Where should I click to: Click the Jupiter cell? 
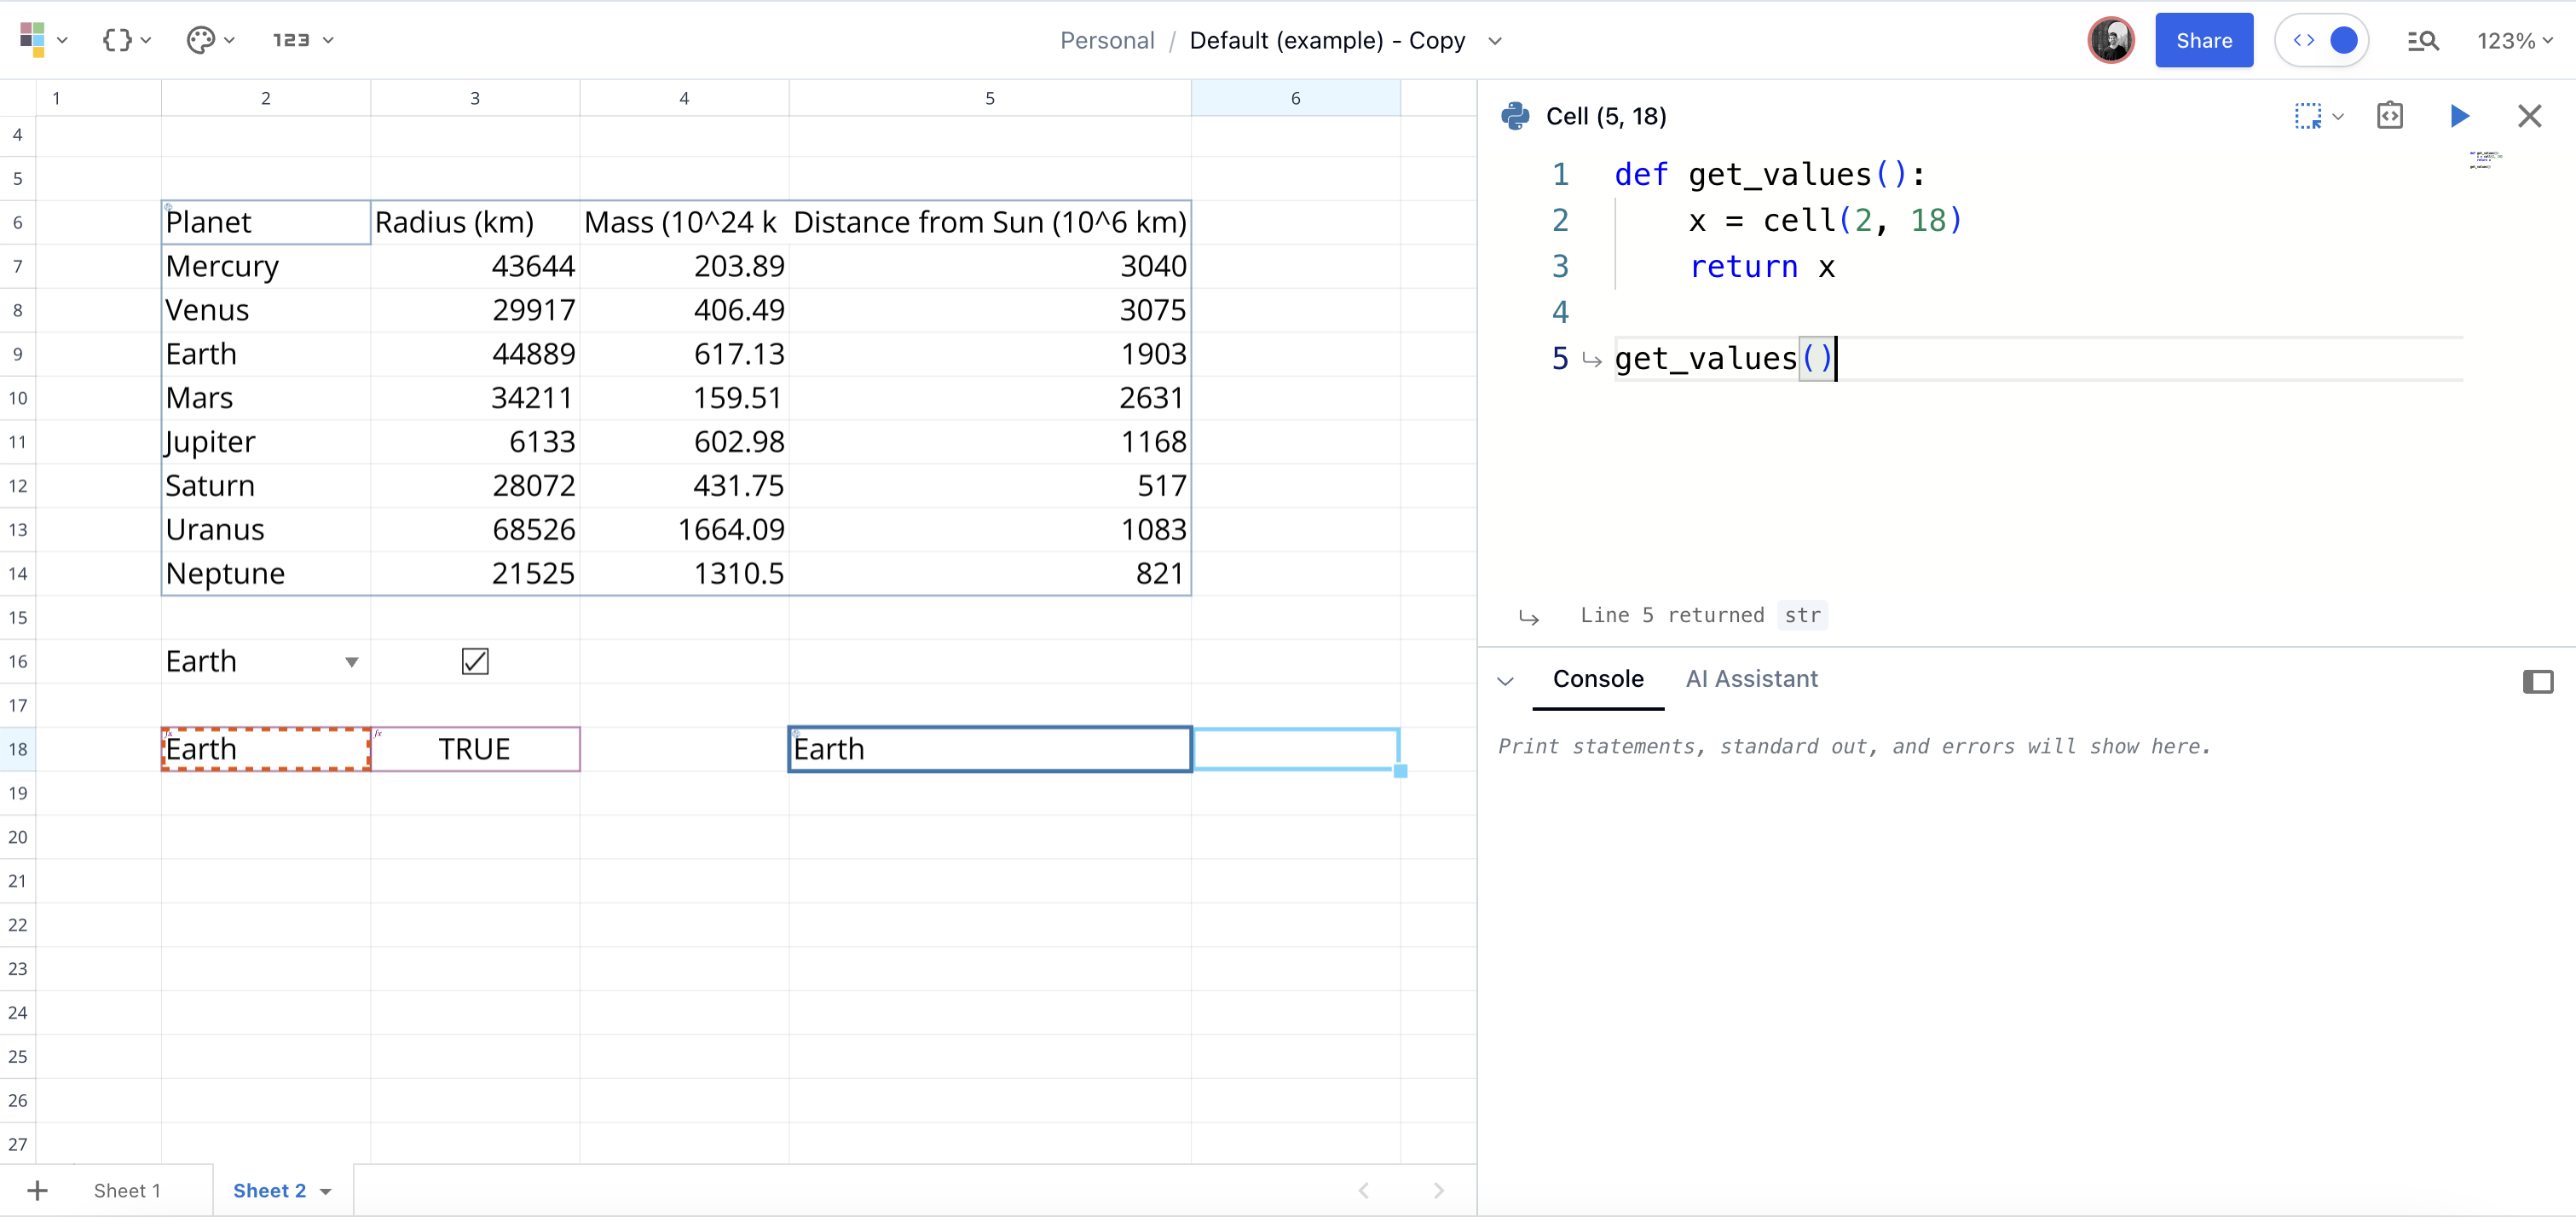tap(266, 442)
